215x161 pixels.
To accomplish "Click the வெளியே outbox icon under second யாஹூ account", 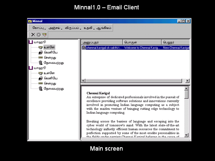I will pos(40,78).
